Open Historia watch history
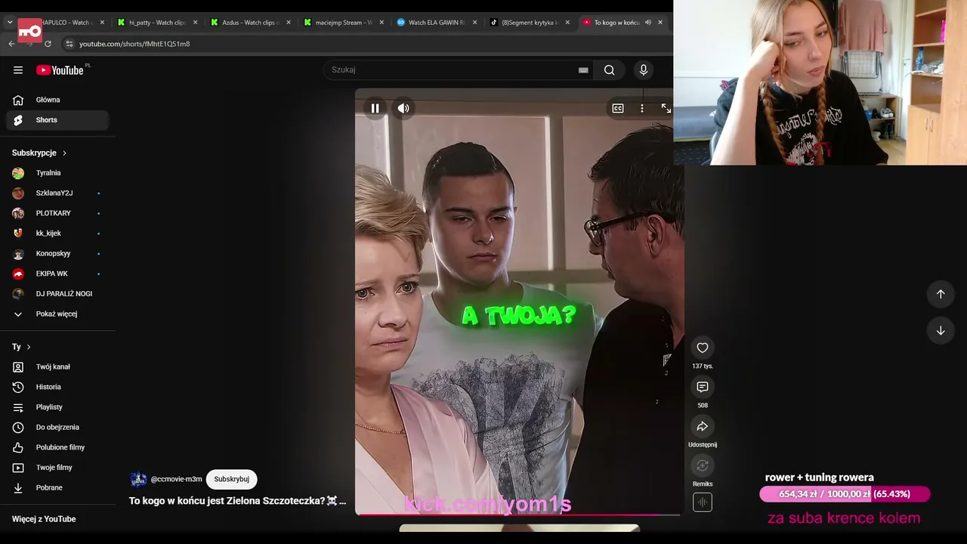 (57, 387)
